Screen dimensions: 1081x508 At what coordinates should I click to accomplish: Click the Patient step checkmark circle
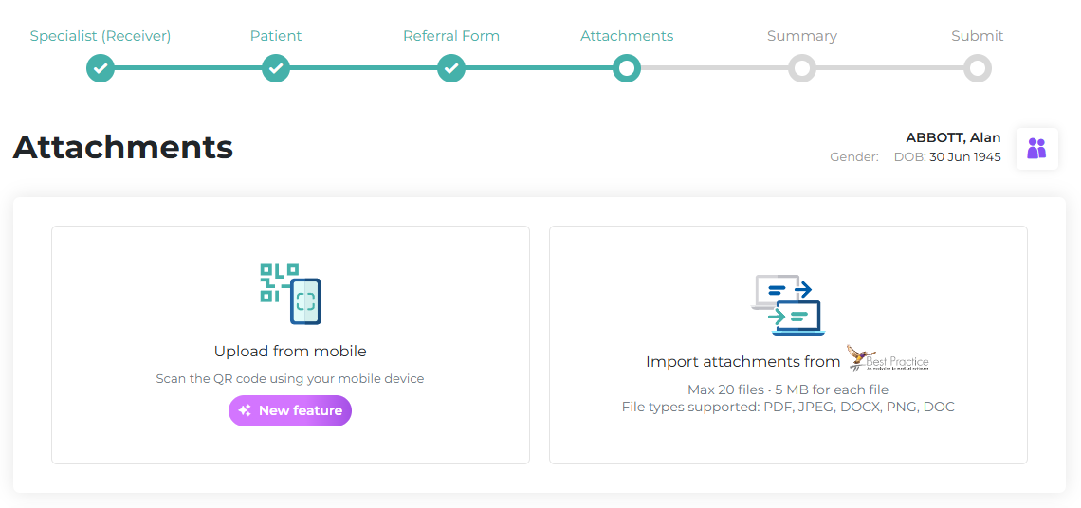[276, 68]
